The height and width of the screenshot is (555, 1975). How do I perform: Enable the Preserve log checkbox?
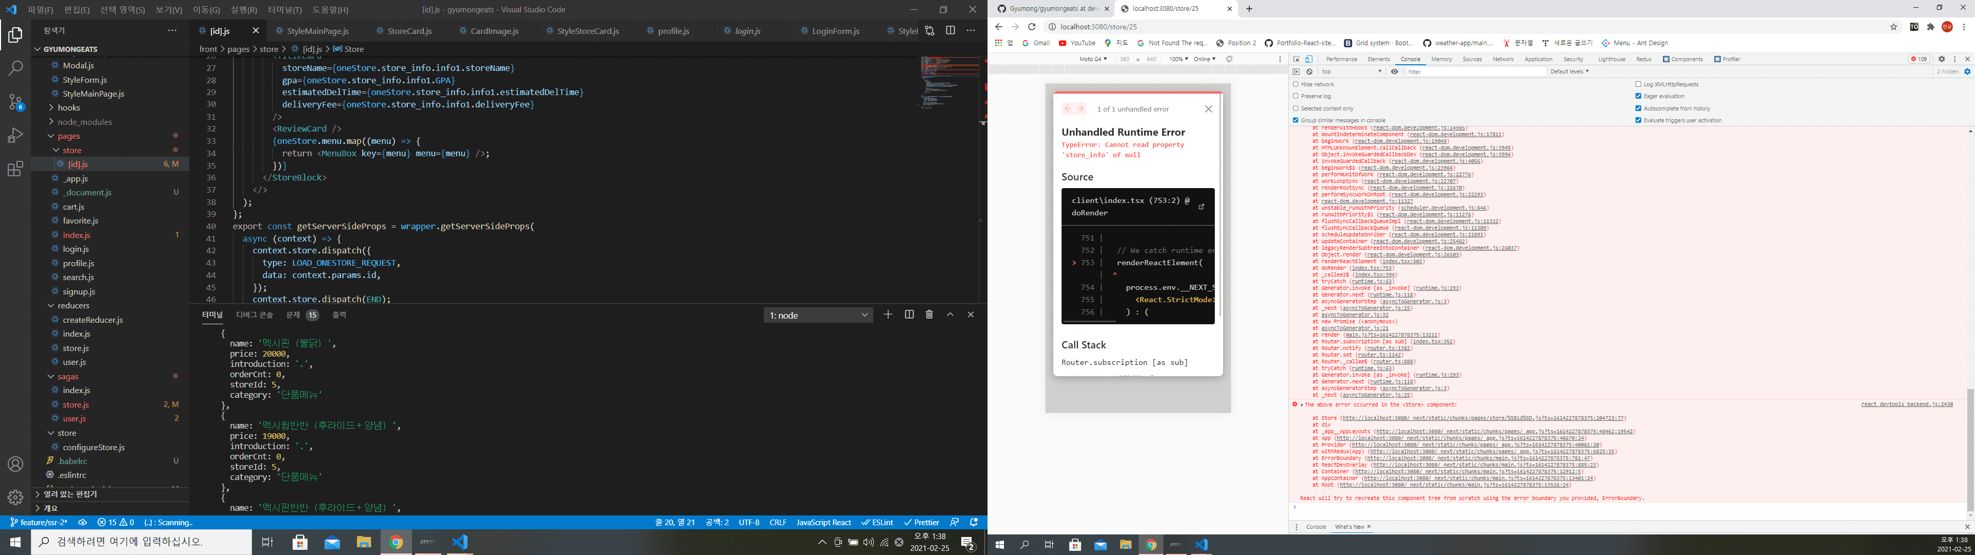1297,97
